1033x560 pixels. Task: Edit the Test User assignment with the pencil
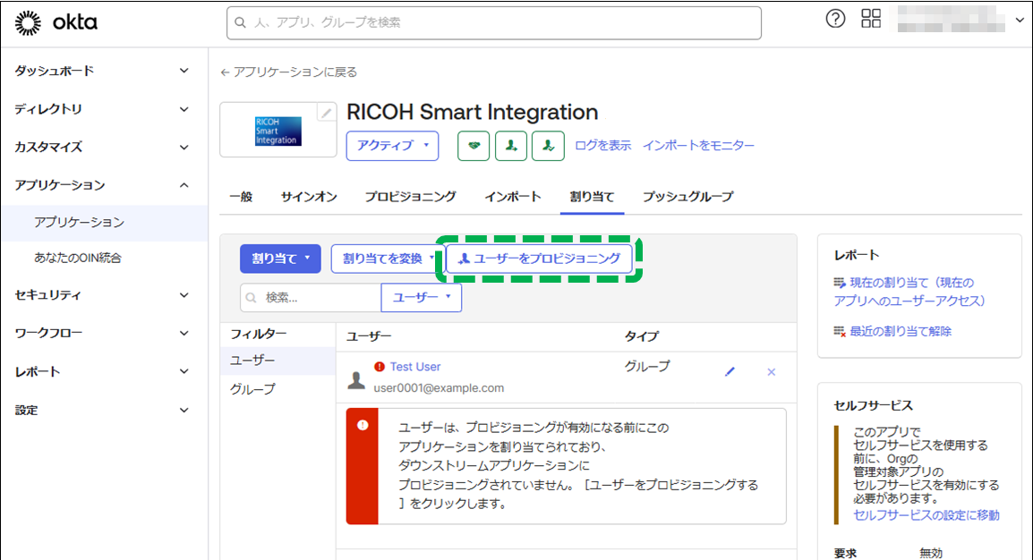[730, 372]
